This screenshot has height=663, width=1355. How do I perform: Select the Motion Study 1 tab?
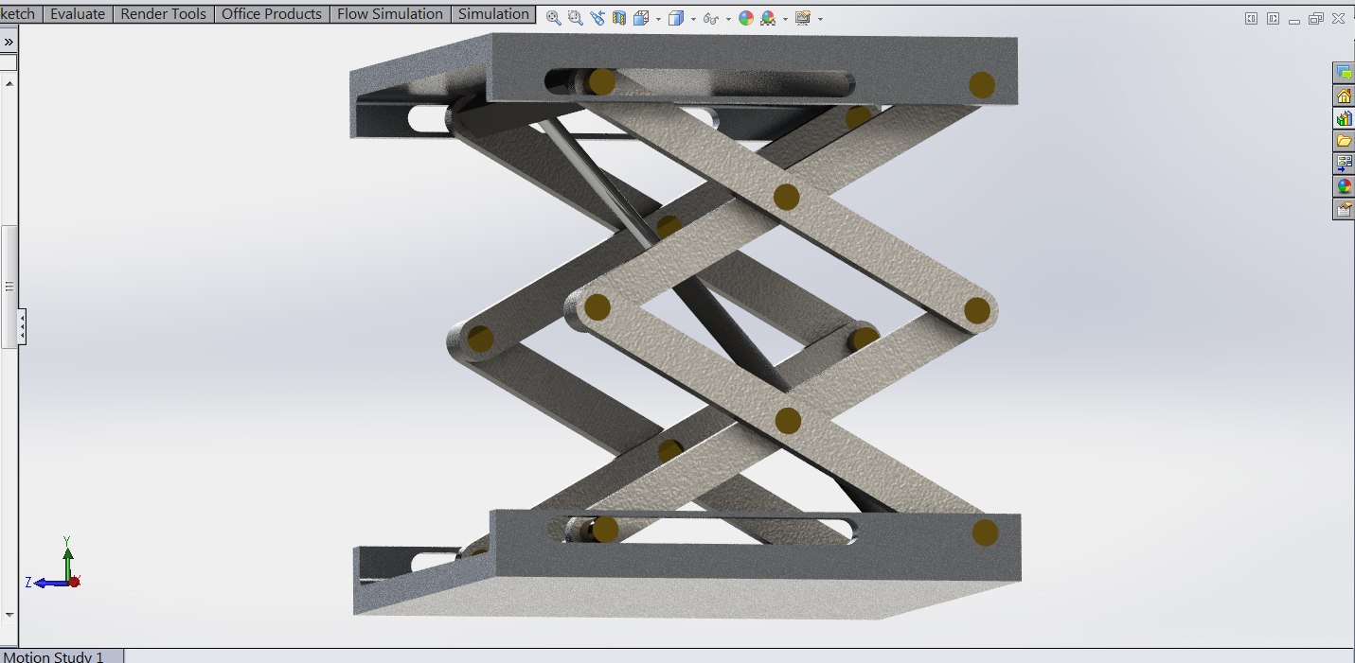[x=56, y=654]
